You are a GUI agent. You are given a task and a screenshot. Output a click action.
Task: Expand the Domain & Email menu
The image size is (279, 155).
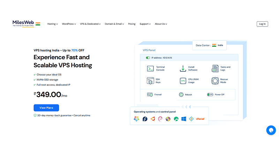pyautogui.click(x=114, y=24)
